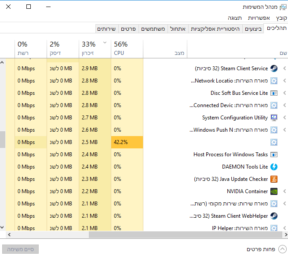288x259 pixels.
Task: Click the 2.7 MB memory cell
Action: click(95, 118)
